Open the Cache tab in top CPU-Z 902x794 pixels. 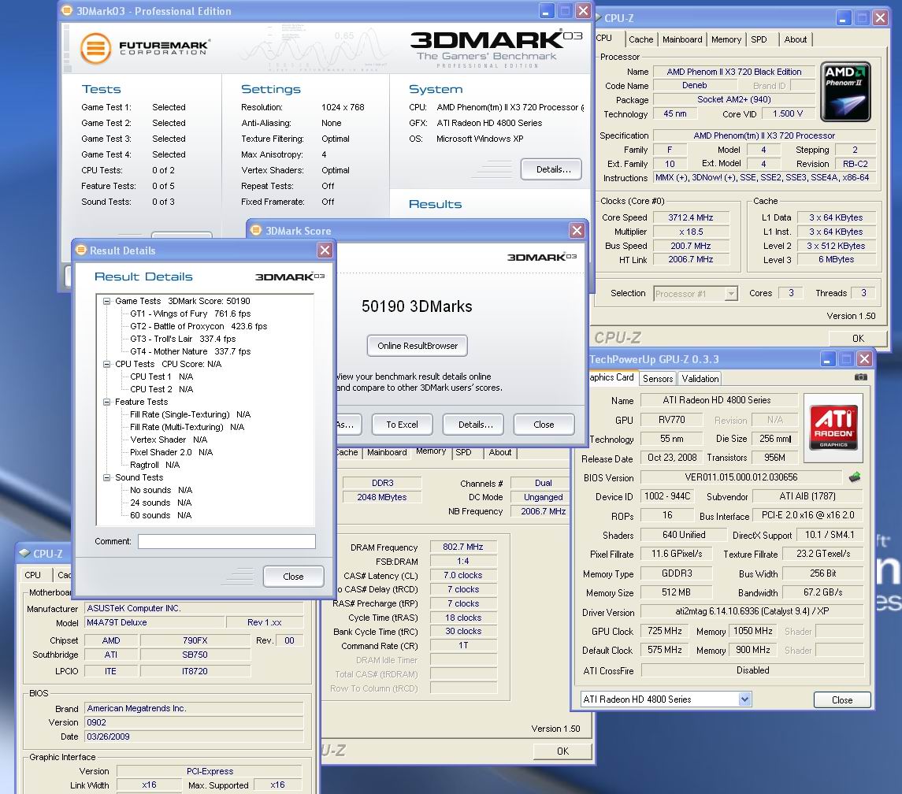pyautogui.click(x=640, y=39)
